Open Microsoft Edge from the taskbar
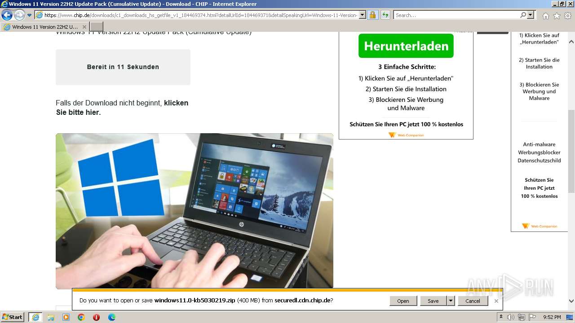 coord(112,317)
